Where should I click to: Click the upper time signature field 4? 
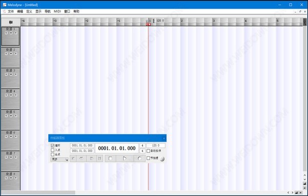click(x=142, y=146)
